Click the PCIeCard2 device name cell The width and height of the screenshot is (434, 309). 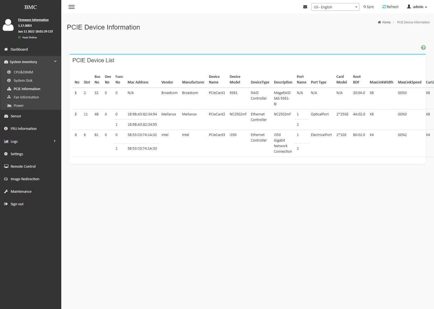pos(217,114)
